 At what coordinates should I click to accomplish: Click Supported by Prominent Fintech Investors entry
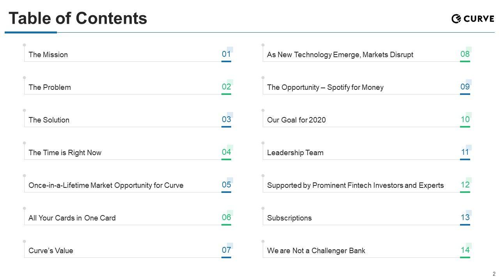[355, 185]
